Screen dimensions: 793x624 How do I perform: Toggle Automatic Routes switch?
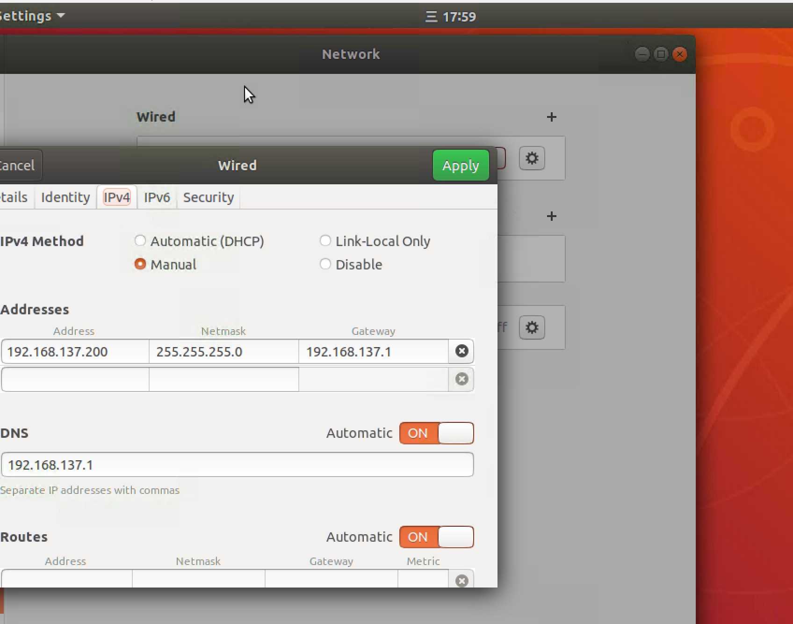437,537
